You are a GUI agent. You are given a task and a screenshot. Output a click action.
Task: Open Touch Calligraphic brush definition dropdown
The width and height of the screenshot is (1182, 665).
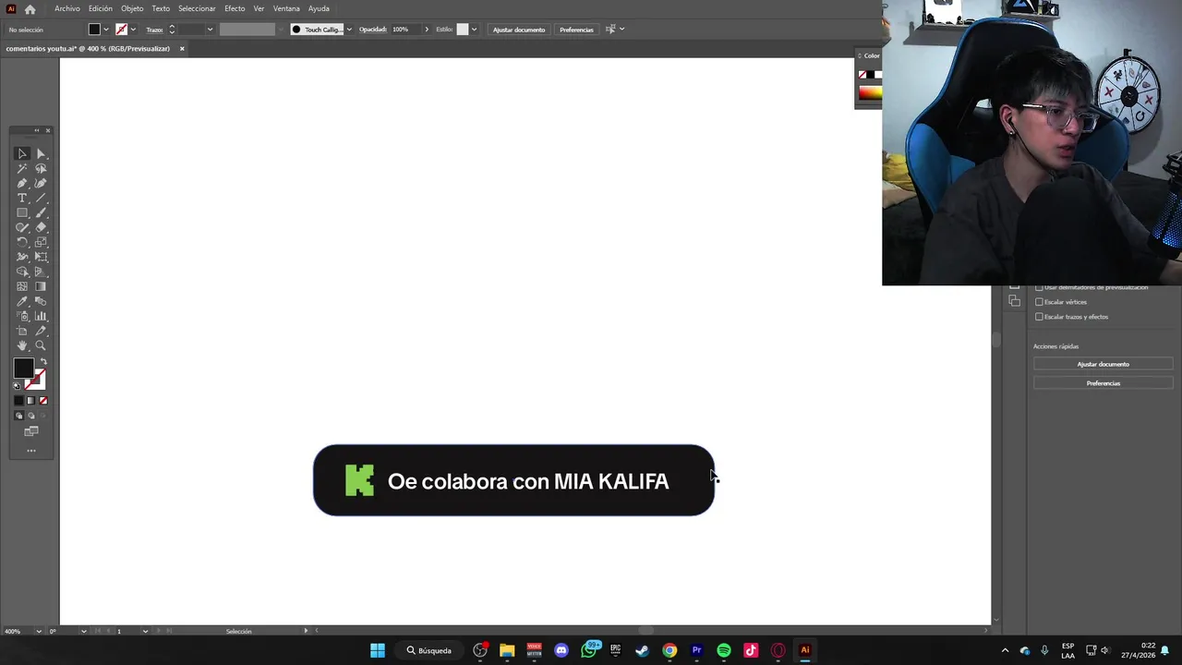pyautogui.click(x=348, y=30)
